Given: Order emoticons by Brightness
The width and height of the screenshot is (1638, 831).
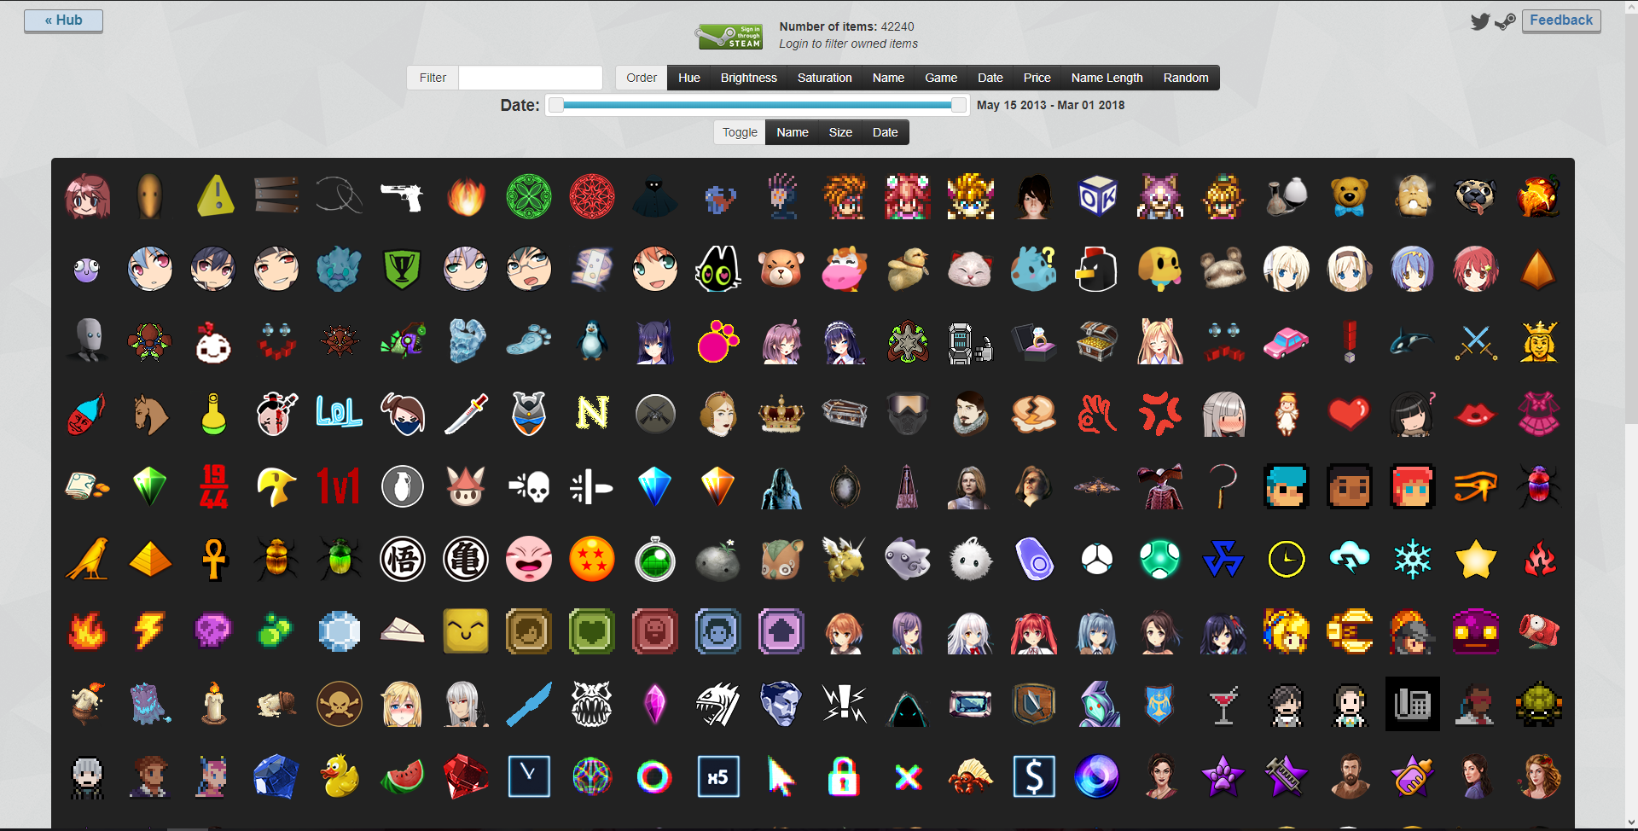Looking at the screenshot, I should tap(749, 78).
